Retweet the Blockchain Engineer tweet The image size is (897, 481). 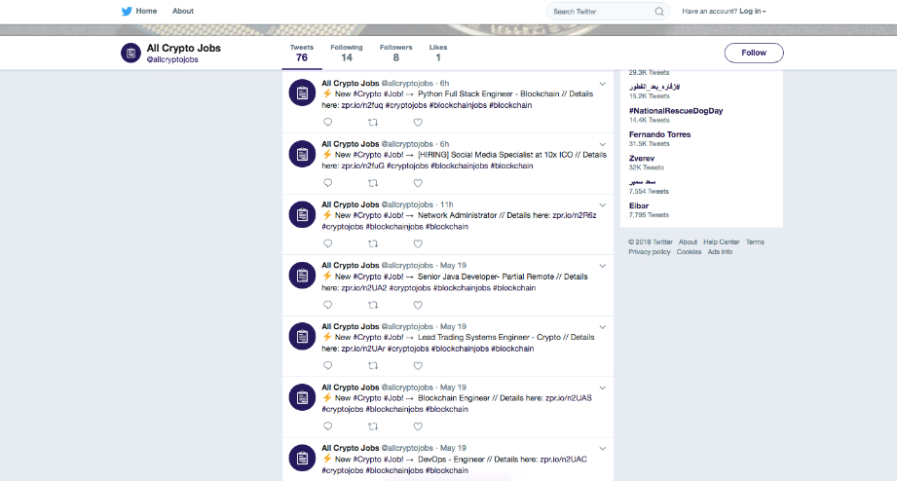373,426
